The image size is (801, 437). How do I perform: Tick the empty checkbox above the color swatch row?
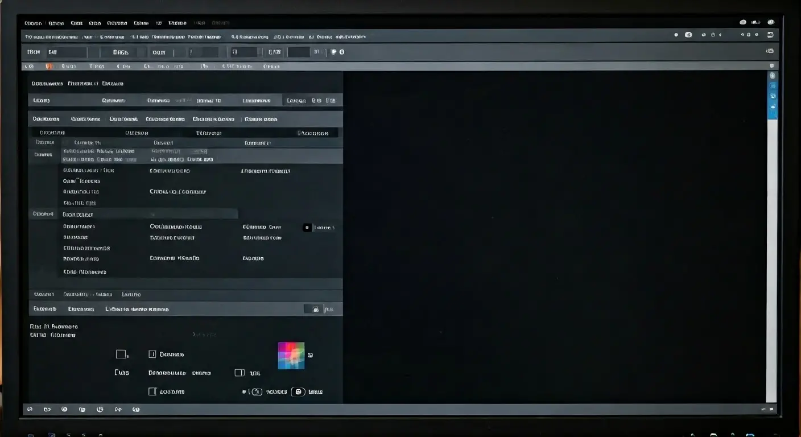pyautogui.click(x=152, y=354)
